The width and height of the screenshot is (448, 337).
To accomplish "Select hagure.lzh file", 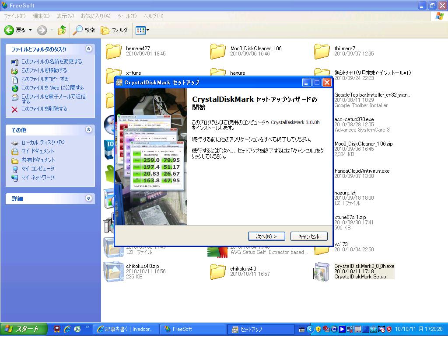I will pos(345,193).
